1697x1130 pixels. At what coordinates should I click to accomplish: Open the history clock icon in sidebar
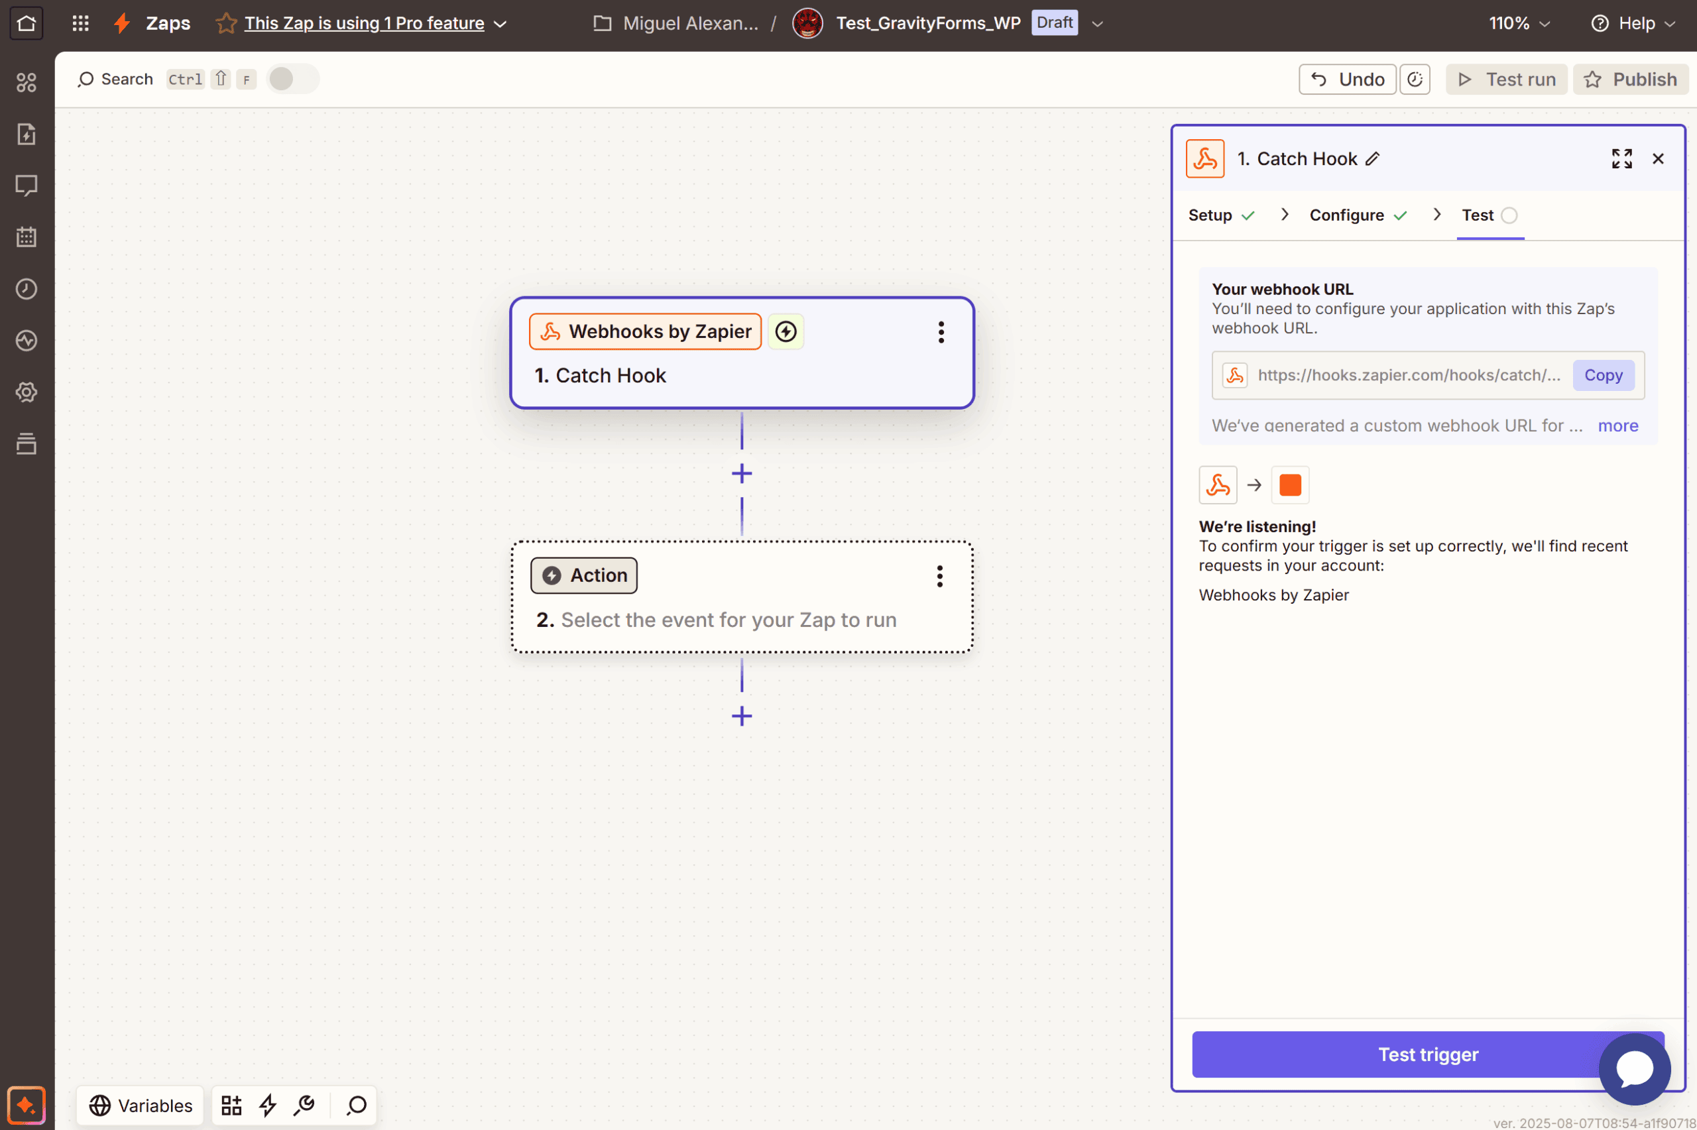coord(27,289)
